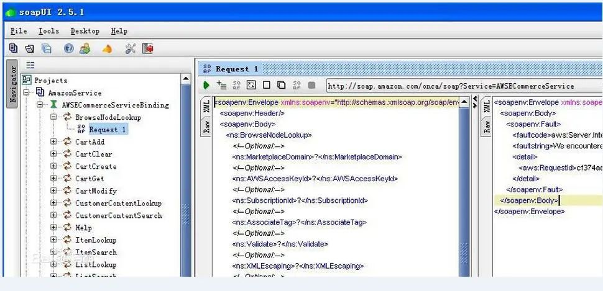Click SOAP icon left of gray stop square
Screen dimensions: 603x291
(297, 85)
